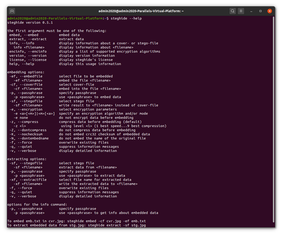Click the '--coverfile' option text
283x236 pixels.
31,85
